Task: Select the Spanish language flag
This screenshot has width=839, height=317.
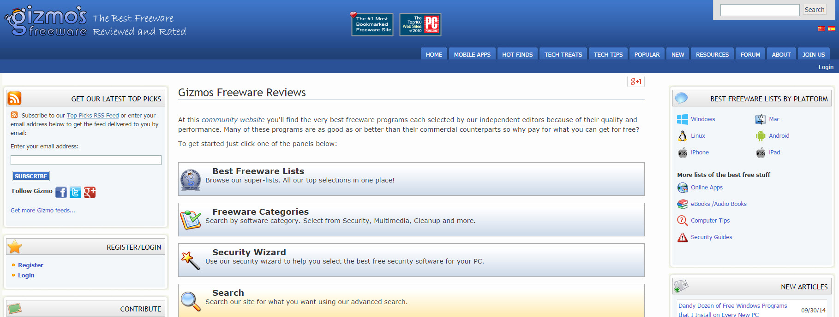Action: tap(831, 29)
